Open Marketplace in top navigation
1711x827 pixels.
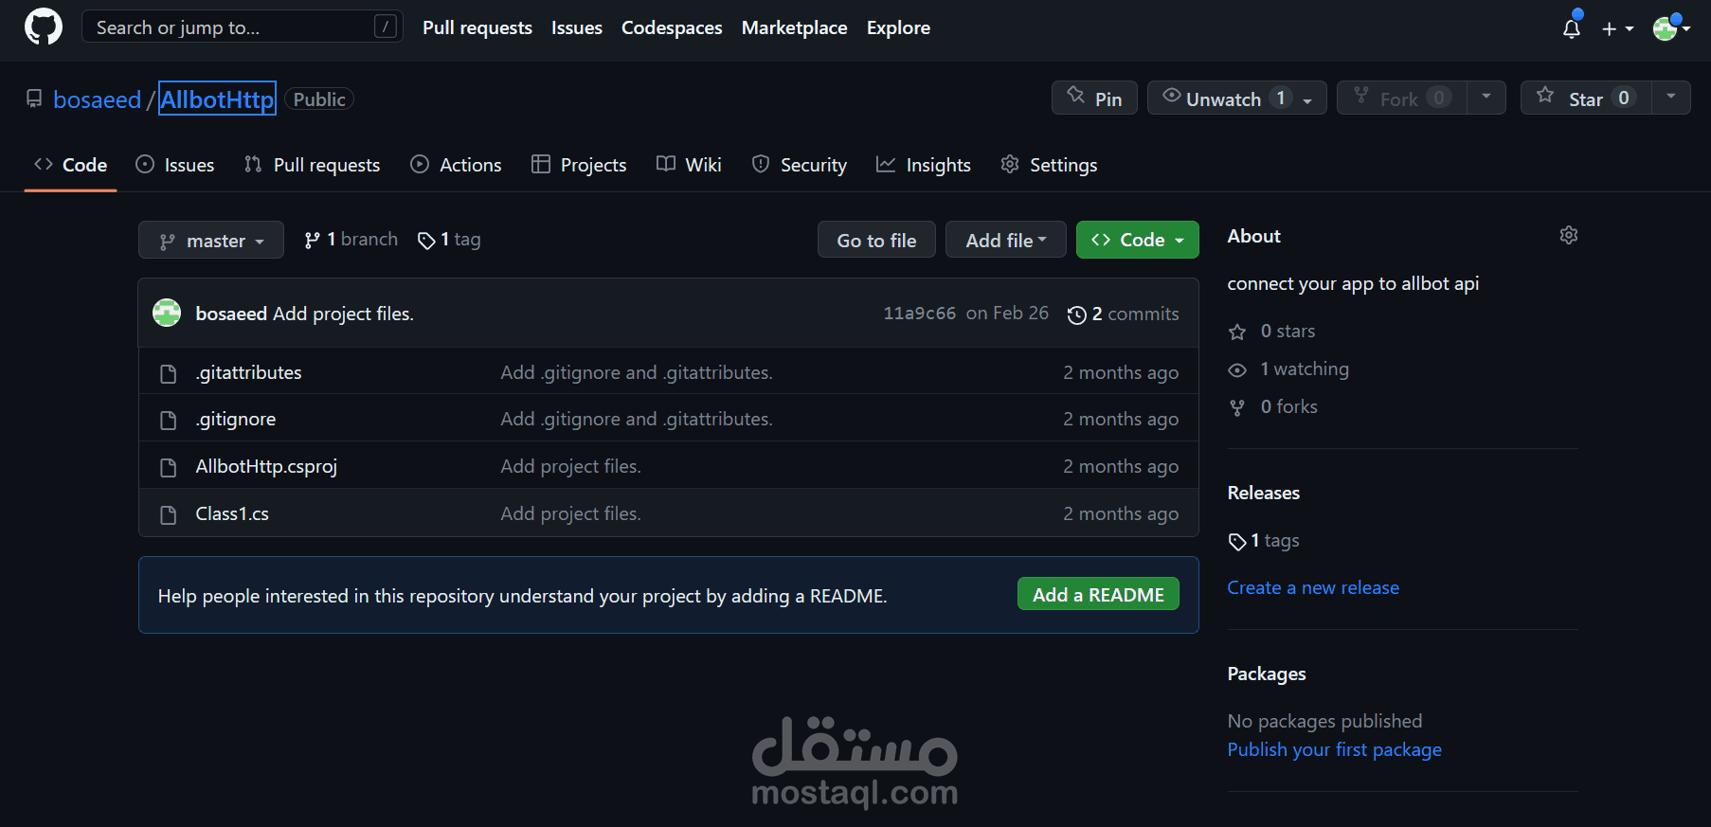[794, 27]
